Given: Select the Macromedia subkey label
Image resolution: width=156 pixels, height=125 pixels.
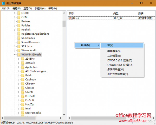Looking at the screenshot, I should [x=33, y=113].
